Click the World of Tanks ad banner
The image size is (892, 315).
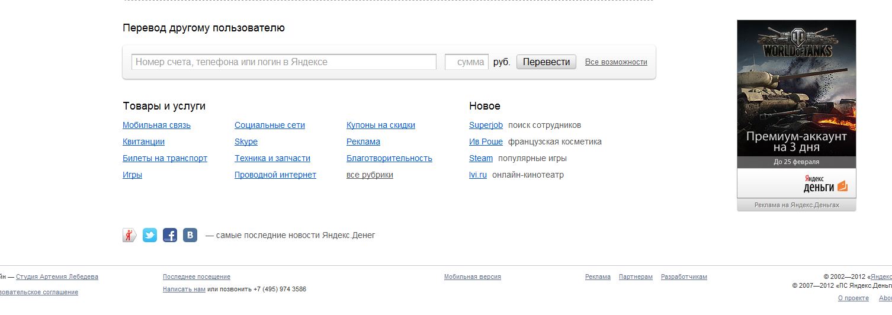click(x=796, y=95)
